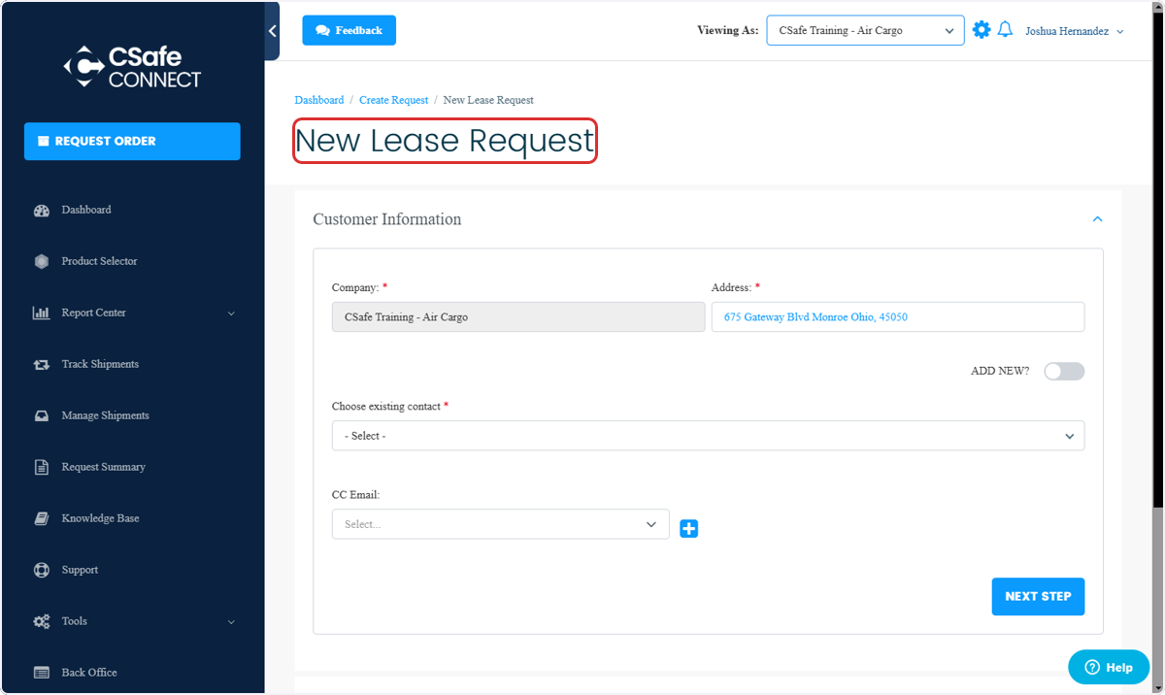Click the Tools gears icon

[42, 621]
